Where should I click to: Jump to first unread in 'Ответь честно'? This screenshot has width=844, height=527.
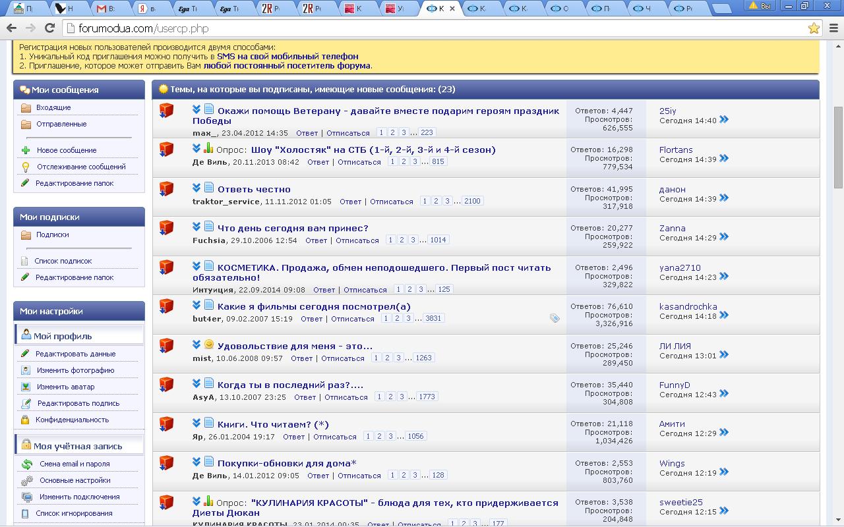[196, 188]
